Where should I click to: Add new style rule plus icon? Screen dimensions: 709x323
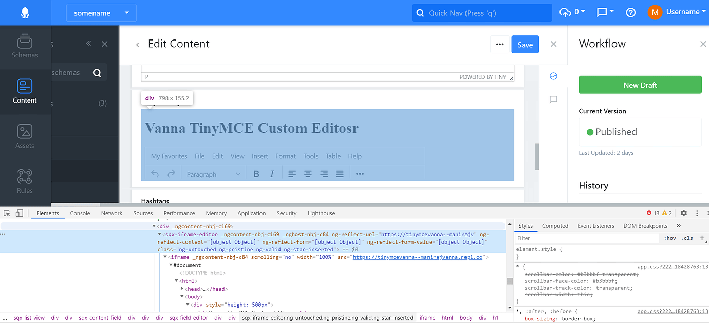pos(702,238)
